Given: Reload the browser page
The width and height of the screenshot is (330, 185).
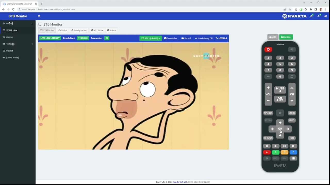Looking at the screenshot, I should pyautogui.click(x=13, y=10).
